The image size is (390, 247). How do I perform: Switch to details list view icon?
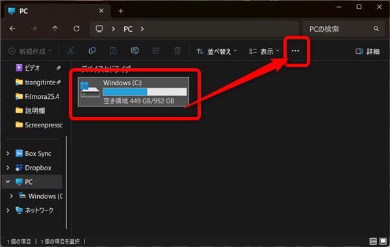click(x=373, y=241)
